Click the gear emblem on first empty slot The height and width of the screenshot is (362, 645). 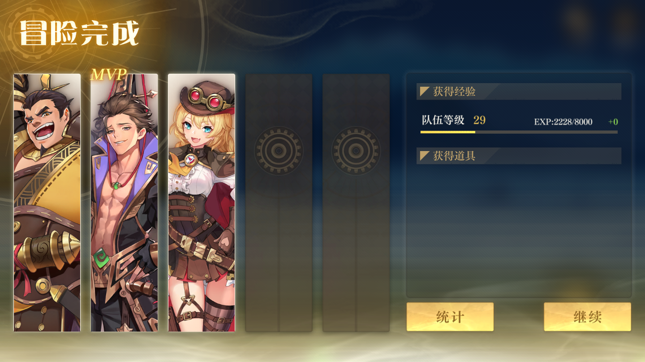pos(279,151)
